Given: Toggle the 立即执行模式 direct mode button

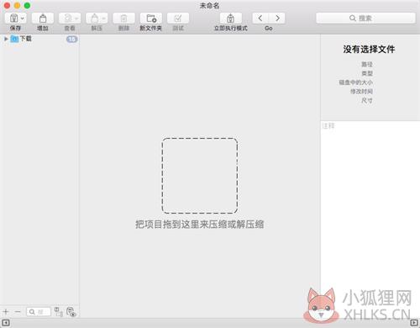Looking at the screenshot, I should (230, 19).
